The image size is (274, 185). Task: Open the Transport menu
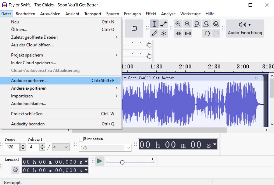coord(93,14)
